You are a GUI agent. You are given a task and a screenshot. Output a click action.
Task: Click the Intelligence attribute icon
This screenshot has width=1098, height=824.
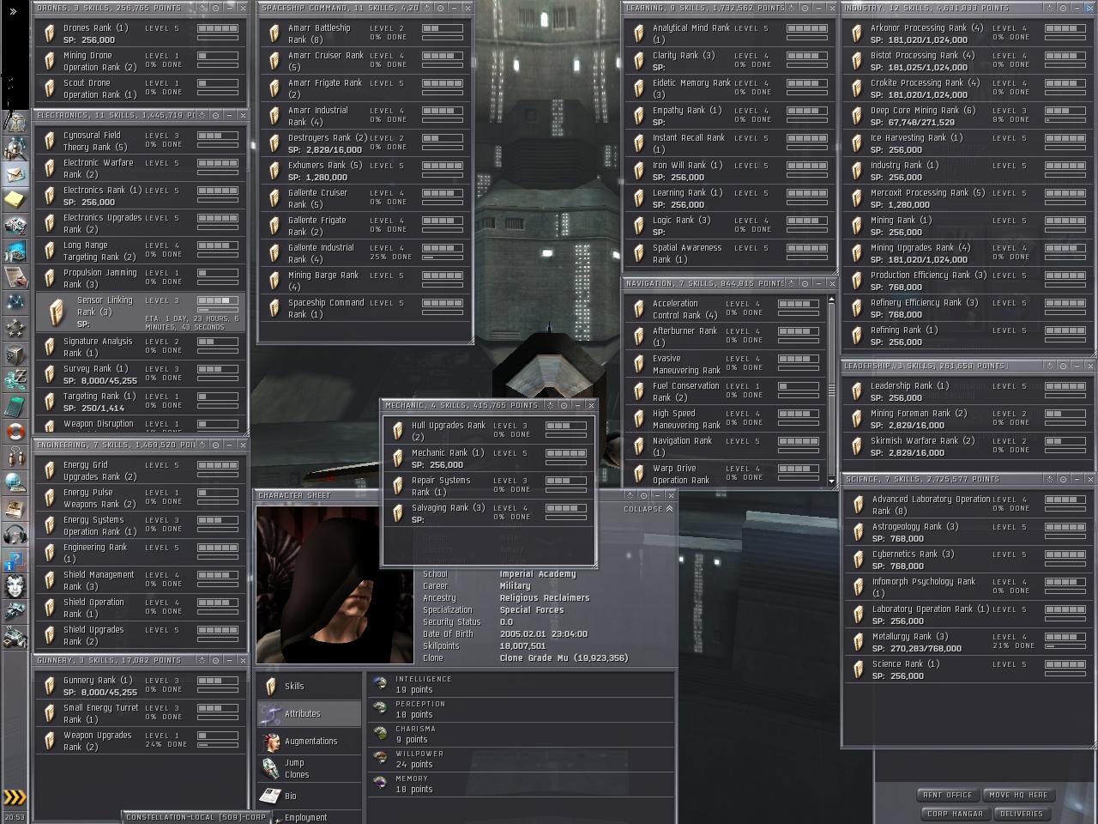380,684
